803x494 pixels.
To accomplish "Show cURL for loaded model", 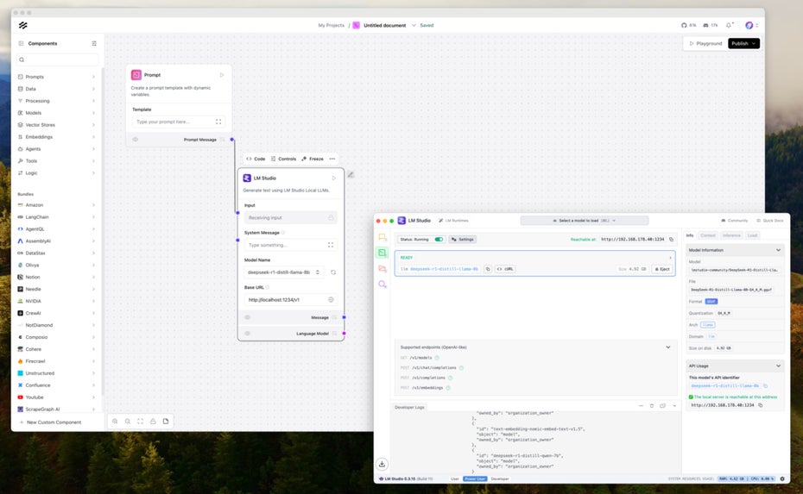I will tap(505, 269).
